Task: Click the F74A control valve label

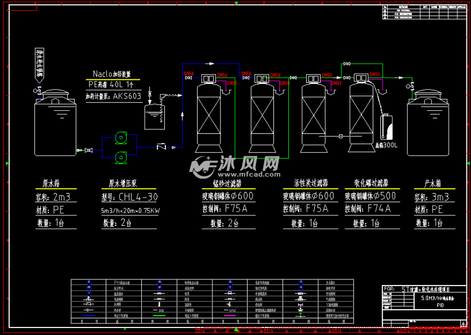Action: tap(379, 209)
